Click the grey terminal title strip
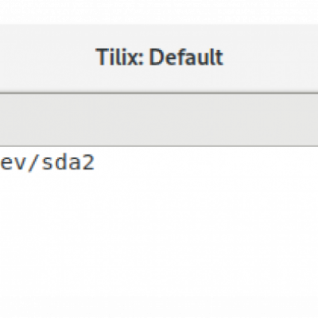 tap(159, 120)
